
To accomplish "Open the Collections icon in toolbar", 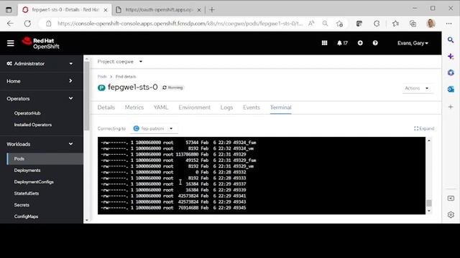I will [x=413, y=24].
